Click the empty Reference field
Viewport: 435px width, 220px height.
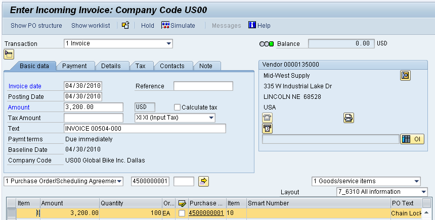(203, 86)
